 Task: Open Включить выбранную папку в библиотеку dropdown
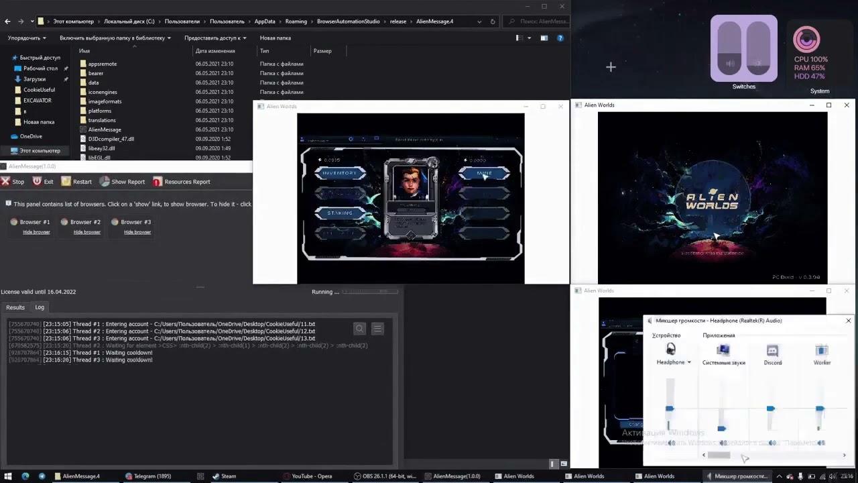tap(115, 38)
